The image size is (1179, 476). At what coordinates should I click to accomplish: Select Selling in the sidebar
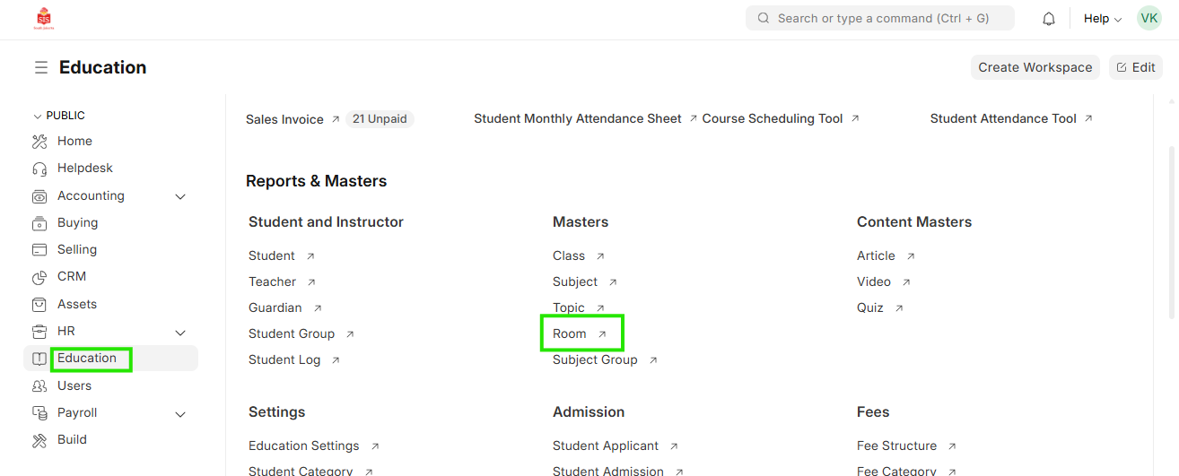pyautogui.click(x=77, y=250)
